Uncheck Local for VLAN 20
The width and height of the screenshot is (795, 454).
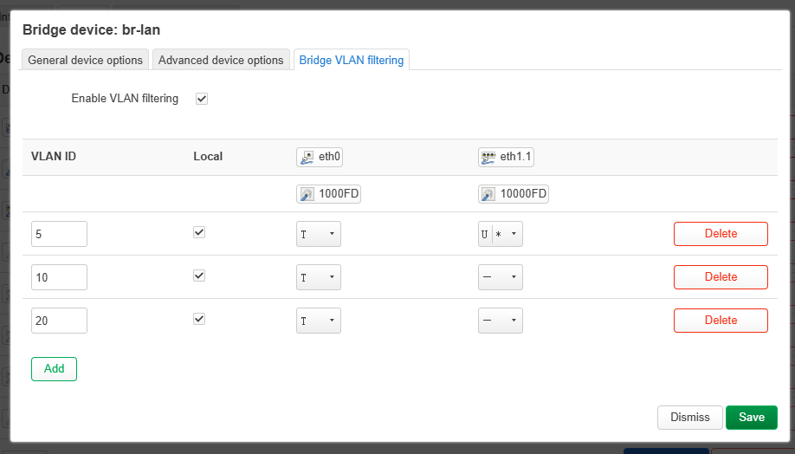click(x=199, y=319)
